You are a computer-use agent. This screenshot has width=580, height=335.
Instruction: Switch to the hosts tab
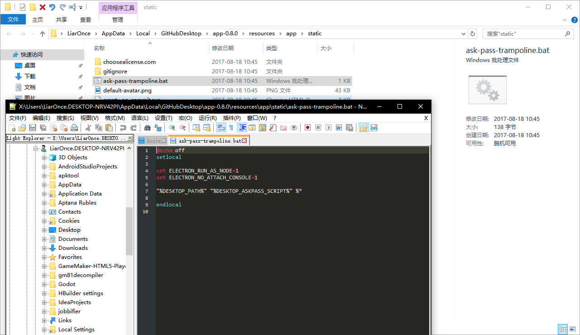(153, 141)
